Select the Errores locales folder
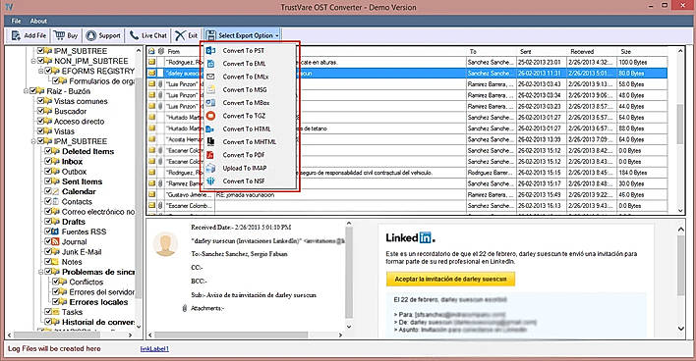The height and width of the screenshot is (361, 696). 98,302
